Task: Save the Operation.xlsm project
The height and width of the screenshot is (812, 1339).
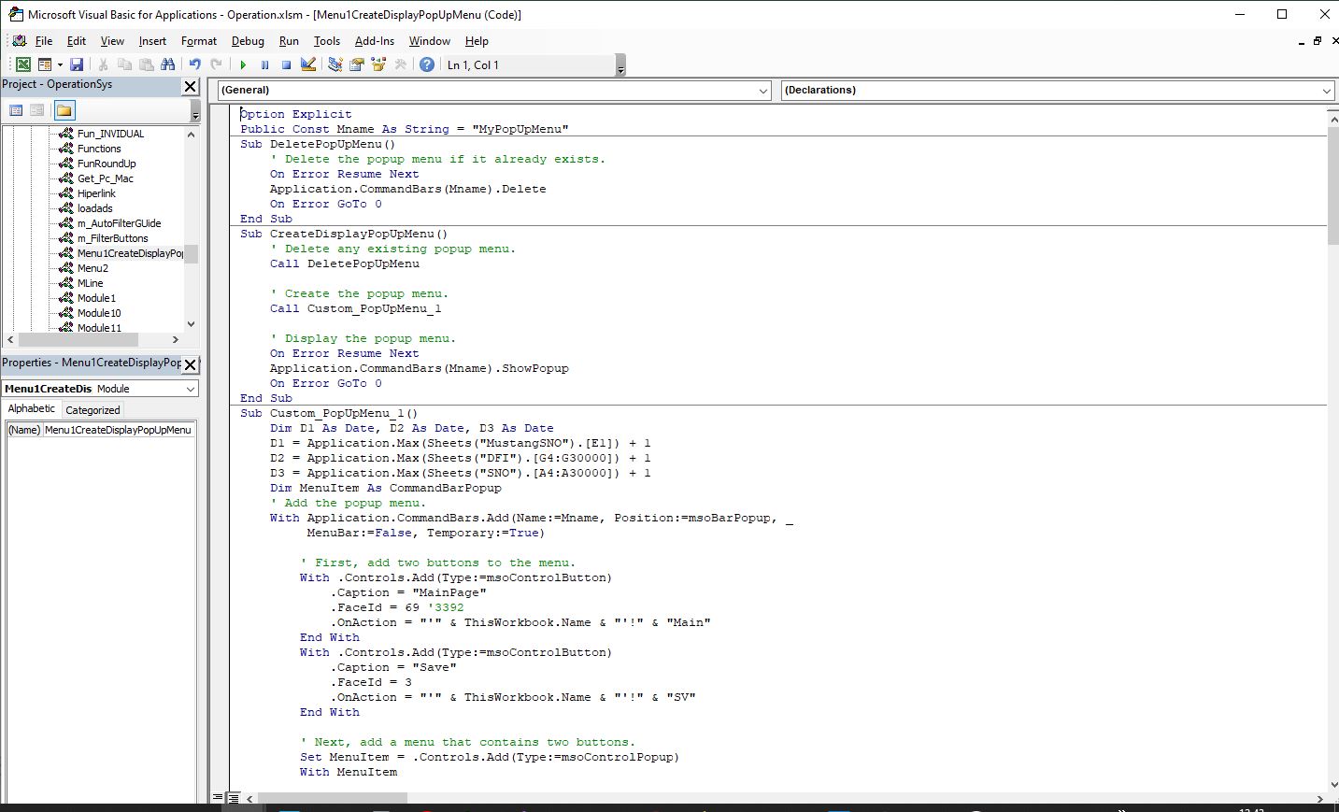Action: coord(77,64)
